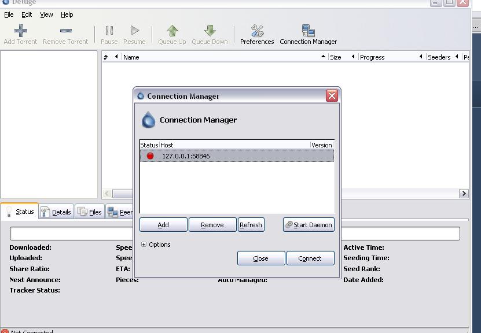
Task: Click the Tracker Status label
Action: coord(35,290)
